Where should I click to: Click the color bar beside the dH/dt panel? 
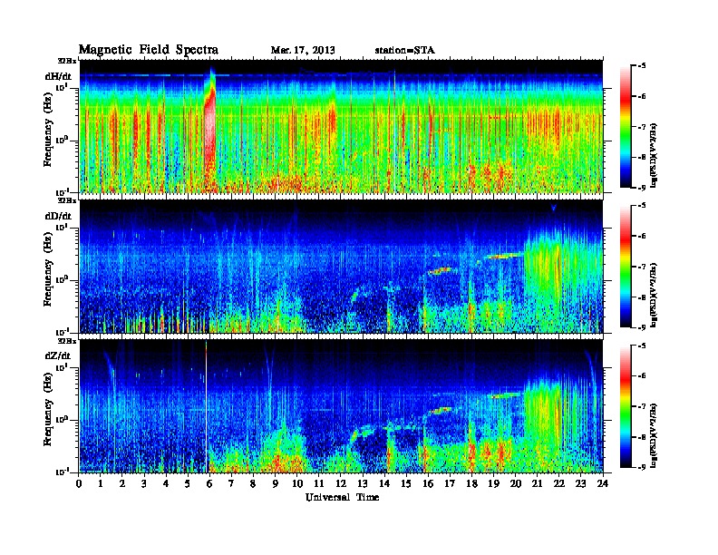click(625, 126)
